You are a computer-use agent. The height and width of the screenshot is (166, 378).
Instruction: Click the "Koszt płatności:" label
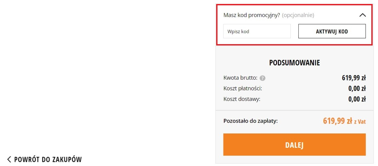(x=243, y=88)
